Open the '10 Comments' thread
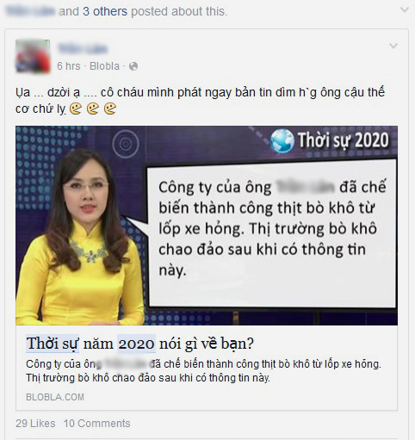The width and height of the screenshot is (415, 440). click(x=96, y=424)
